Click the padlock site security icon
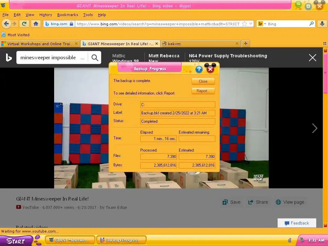Viewport: 328px width, 246px height. click(x=71, y=24)
